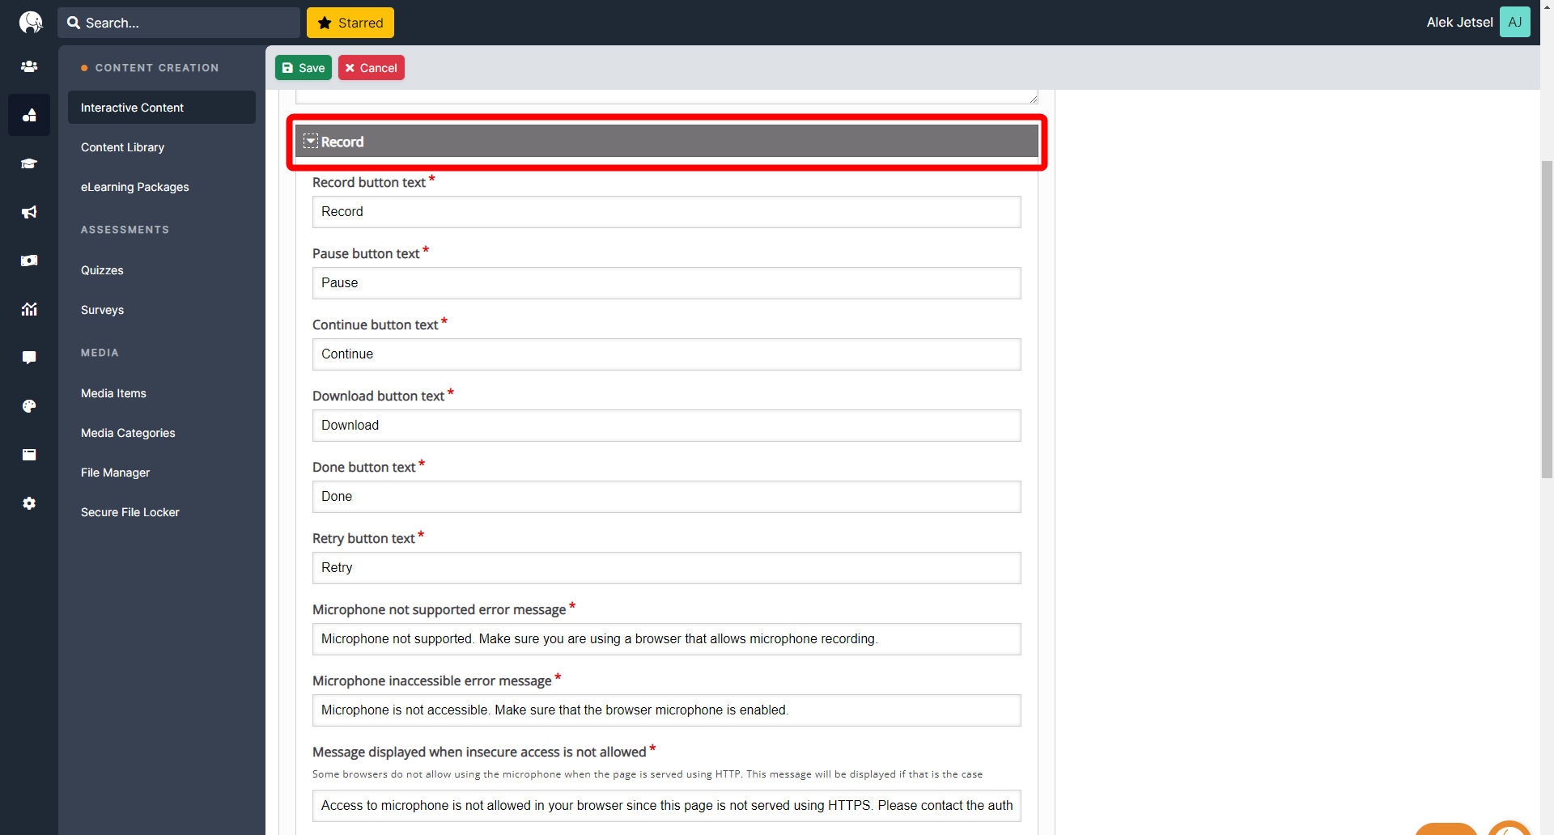1554x835 pixels.
Task: Open the palette appearance sidebar icon
Action: (29, 406)
